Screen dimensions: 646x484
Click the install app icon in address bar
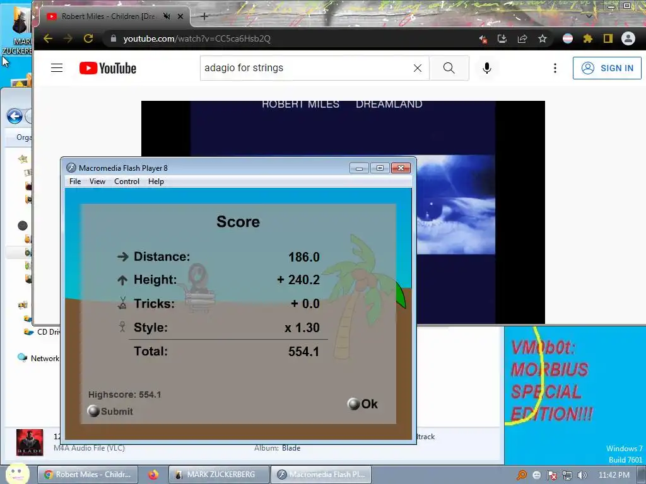pyautogui.click(x=502, y=38)
